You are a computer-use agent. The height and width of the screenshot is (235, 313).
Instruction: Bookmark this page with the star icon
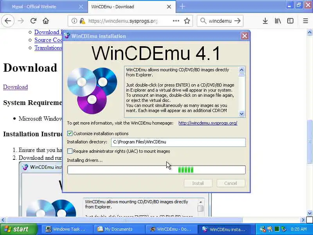point(187,21)
